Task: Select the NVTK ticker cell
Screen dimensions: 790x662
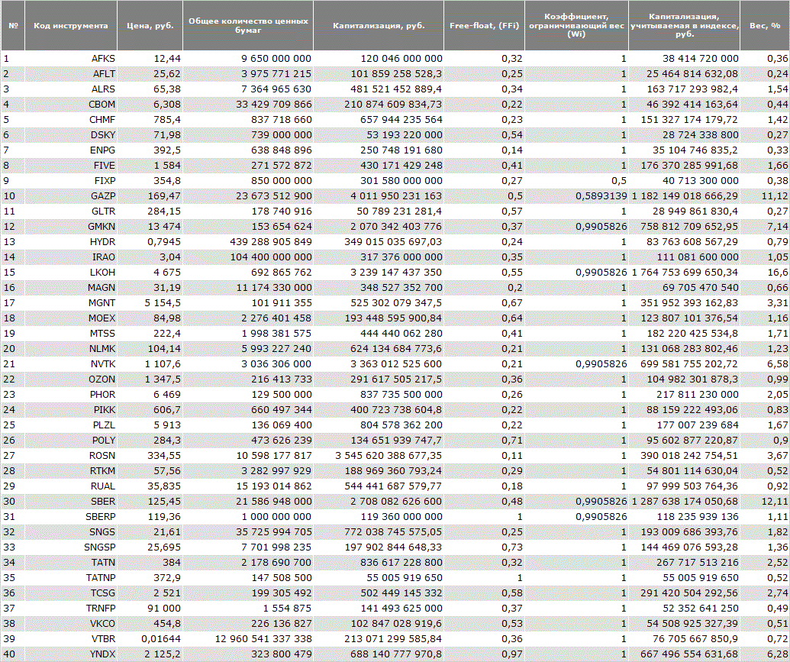Action: 71,364
